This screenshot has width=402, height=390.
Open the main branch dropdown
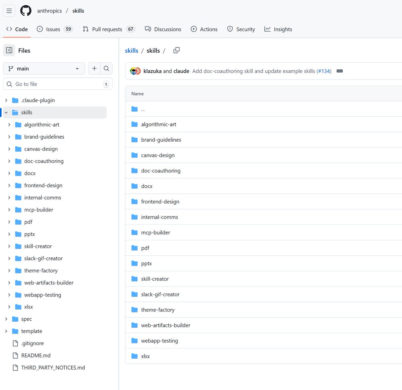coord(44,68)
